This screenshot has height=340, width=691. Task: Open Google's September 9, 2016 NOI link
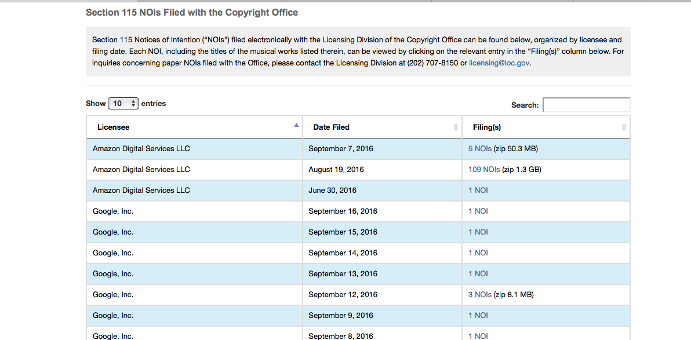478,316
